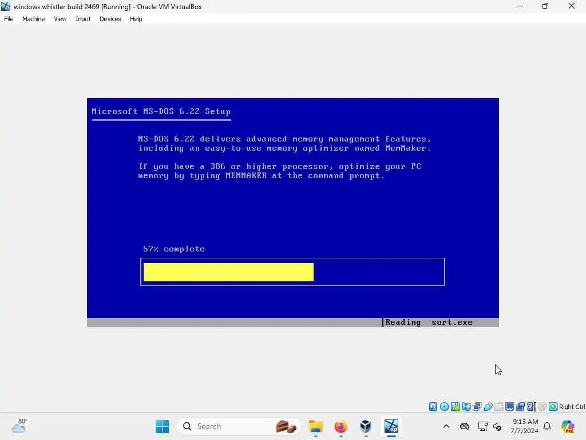
Task: Click the audio indicator in the status bar
Action: click(466, 407)
